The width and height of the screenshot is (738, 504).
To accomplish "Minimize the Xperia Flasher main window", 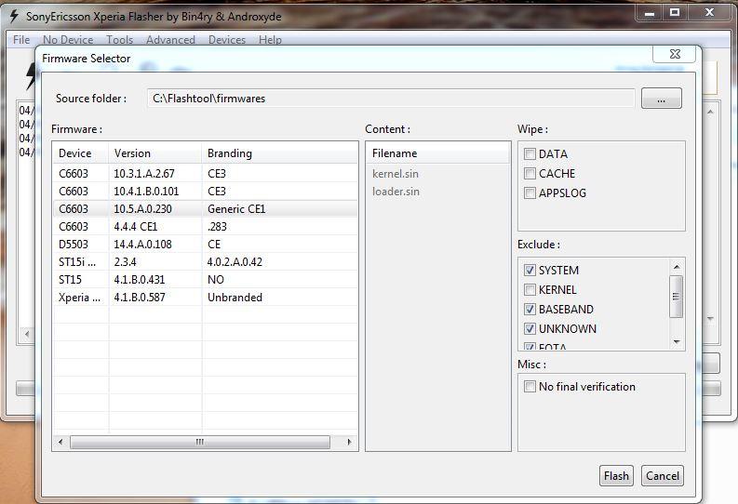I will click(x=650, y=13).
